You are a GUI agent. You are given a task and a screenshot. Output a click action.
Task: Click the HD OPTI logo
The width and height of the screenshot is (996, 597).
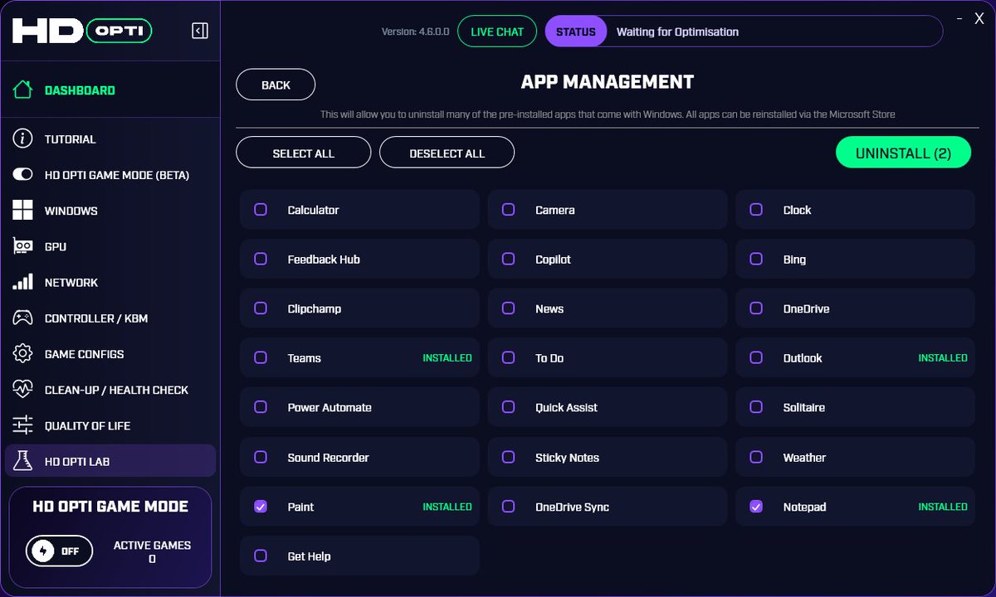(82, 32)
